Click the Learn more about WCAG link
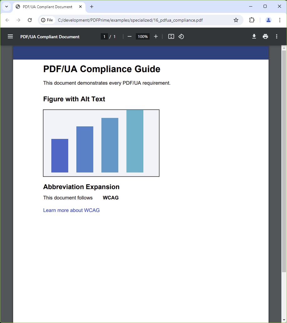Screen dimensions: 287x323 pos(71,210)
